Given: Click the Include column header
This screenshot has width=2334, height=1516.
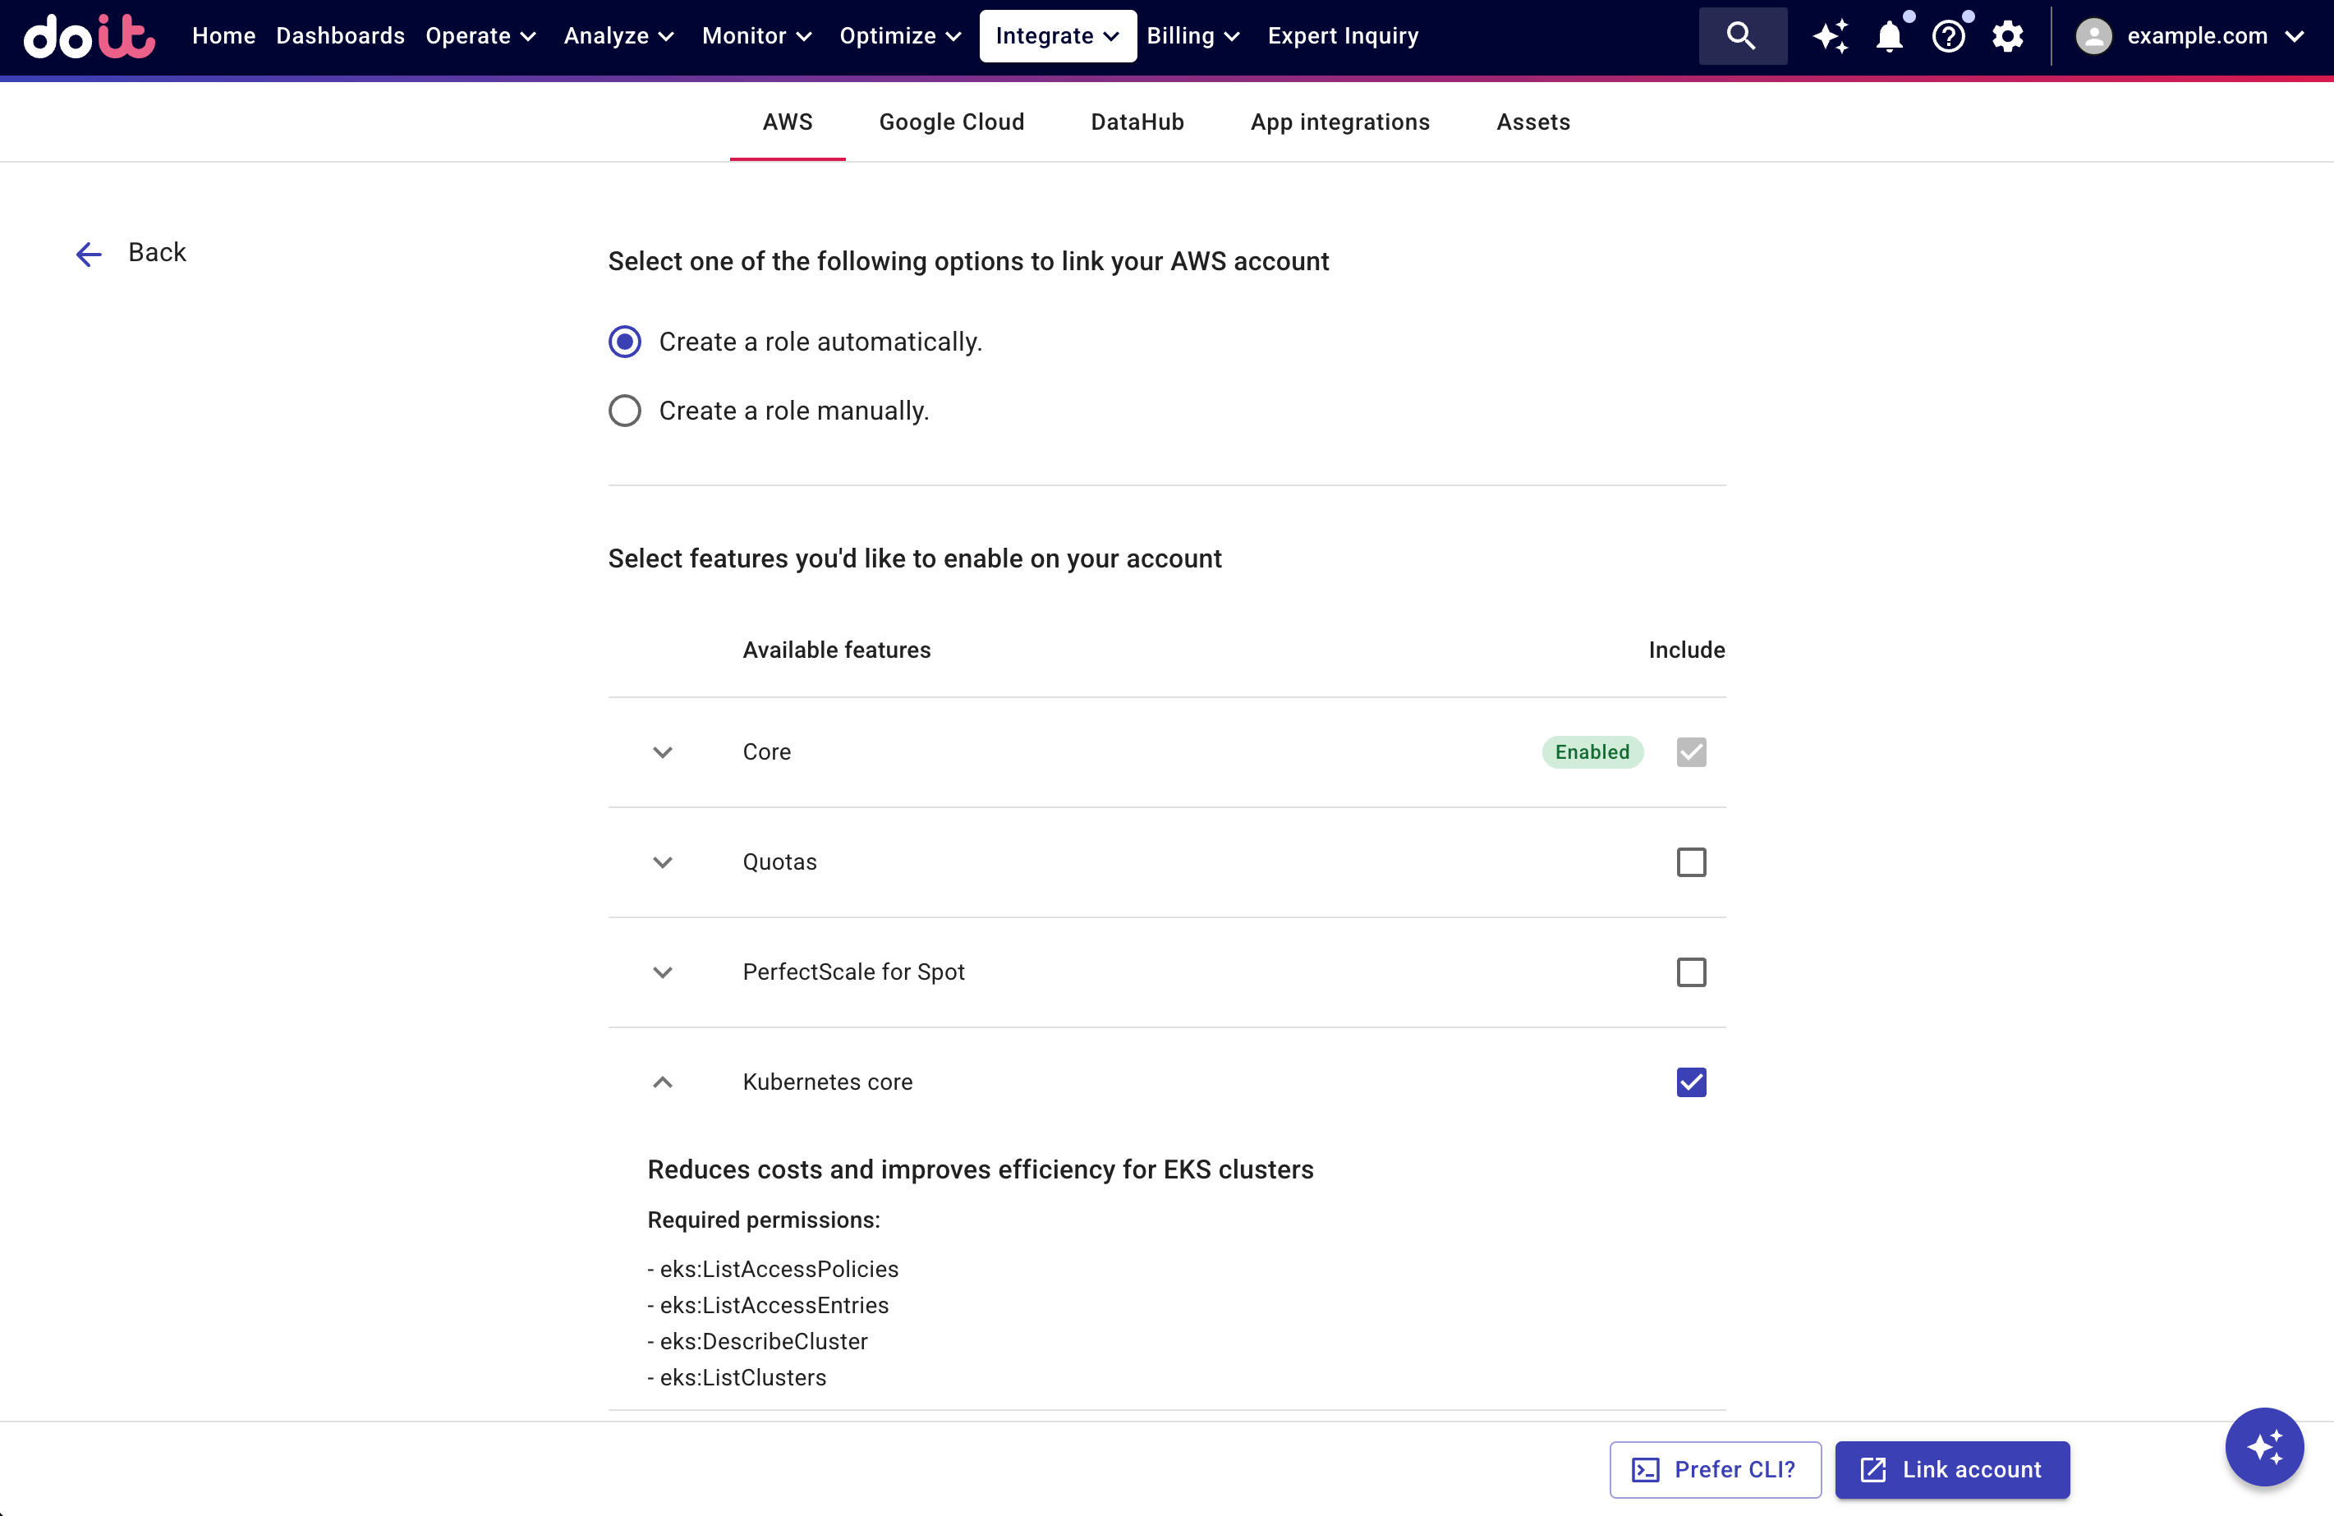Looking at the screenshot, I should (1687, 650).
